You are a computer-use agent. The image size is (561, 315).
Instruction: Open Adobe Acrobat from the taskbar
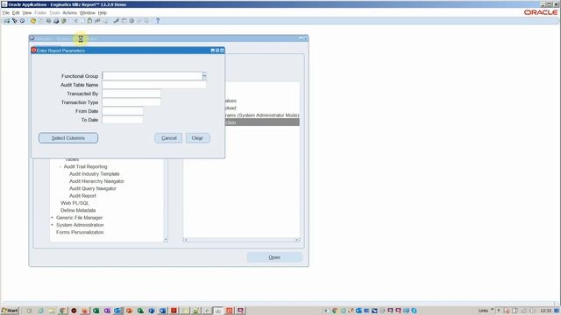174,311
